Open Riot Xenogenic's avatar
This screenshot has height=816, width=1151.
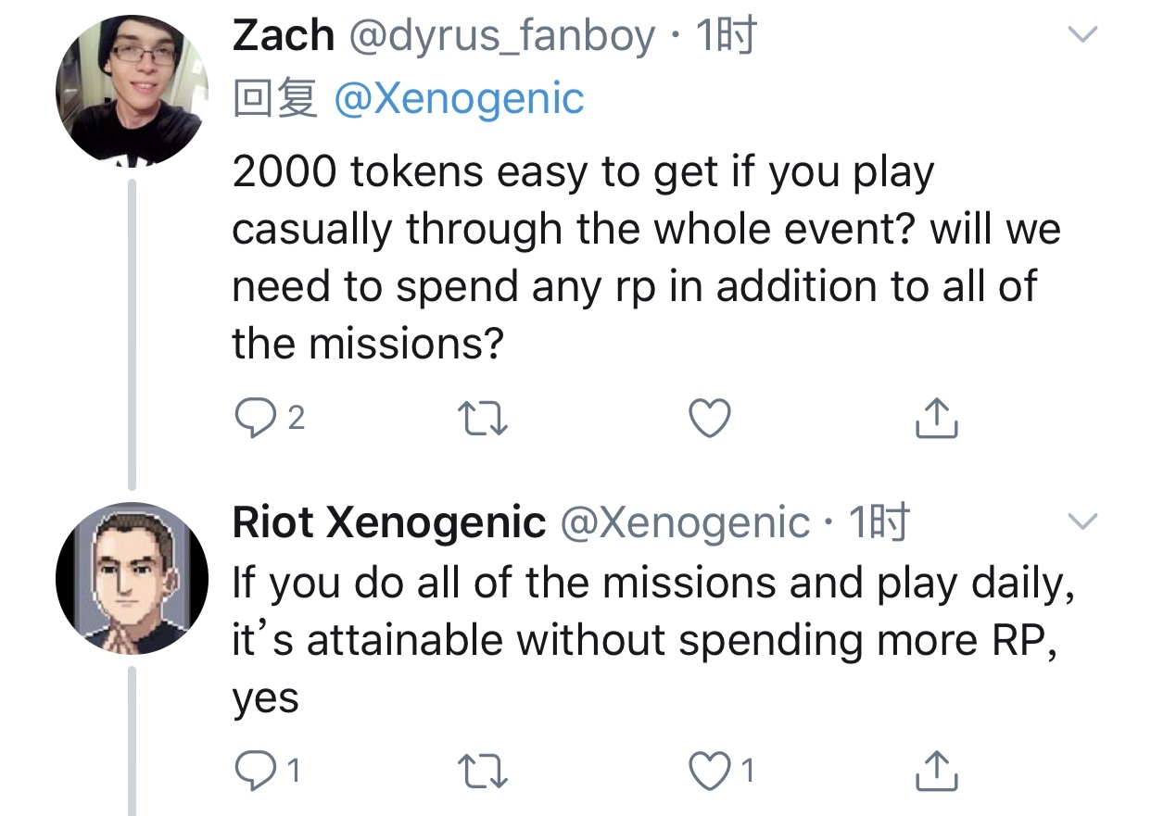(x=132, y=579)
